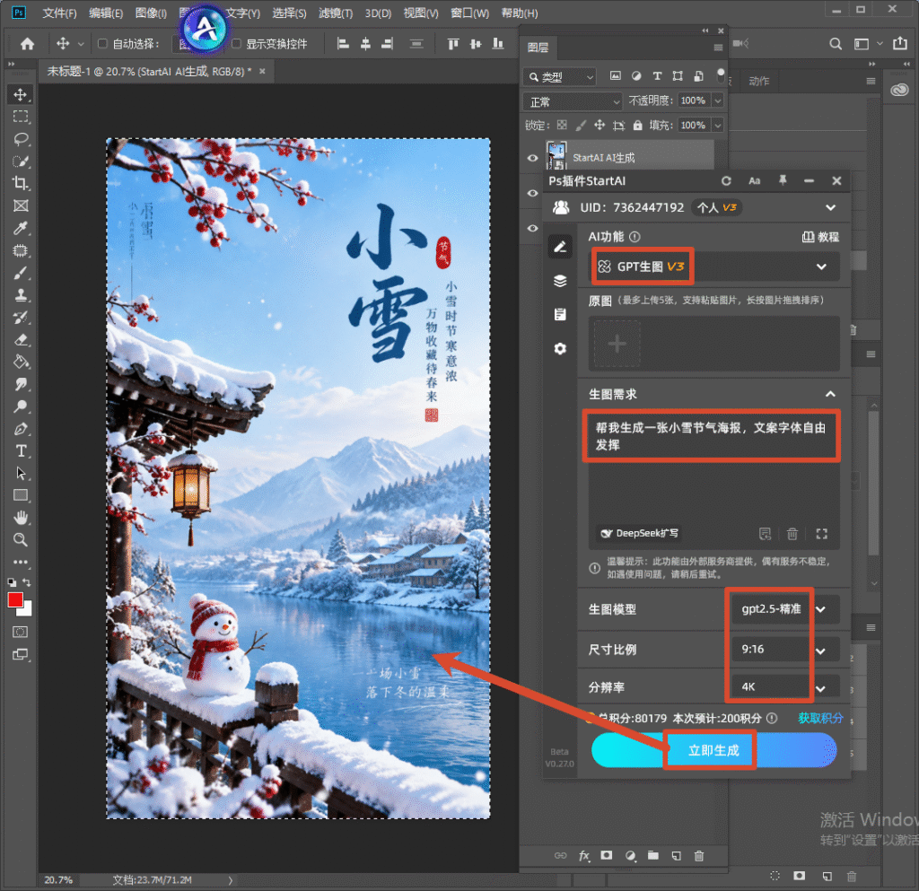Select the Rectangular Marquee tool
Viewport: 919px width, 891px height.
[21, 117]
